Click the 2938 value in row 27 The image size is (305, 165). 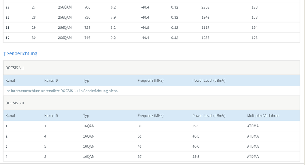(205, 7)
